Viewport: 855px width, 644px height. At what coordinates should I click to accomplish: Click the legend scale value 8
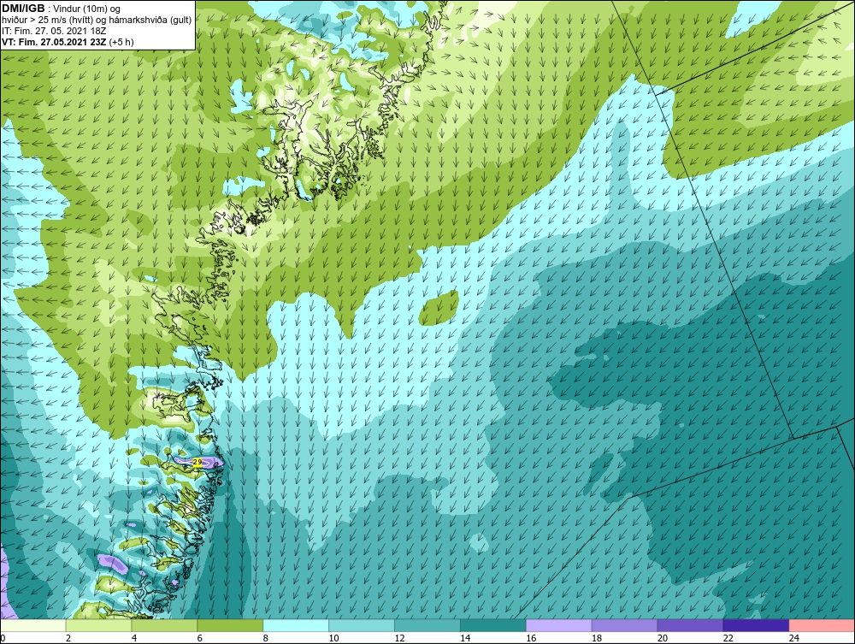coord(266,638)
